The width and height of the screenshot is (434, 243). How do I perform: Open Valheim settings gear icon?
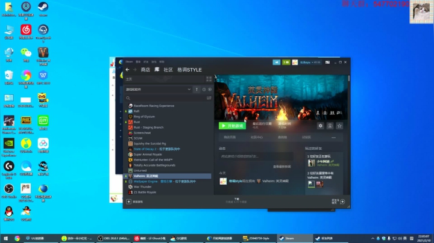tap(321, 126)
